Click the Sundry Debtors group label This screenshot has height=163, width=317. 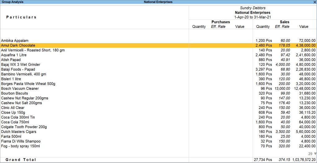pyautogui.click(x=253, y=8)
